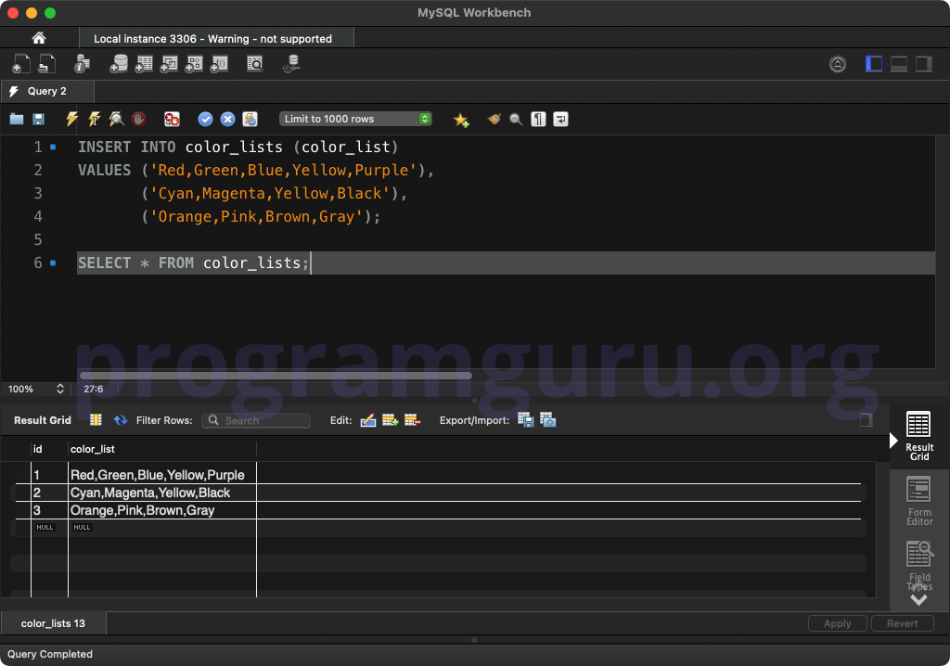Refresh the result grid data
The height and width of the screenshot is (666, 950).
coord(121,420)
